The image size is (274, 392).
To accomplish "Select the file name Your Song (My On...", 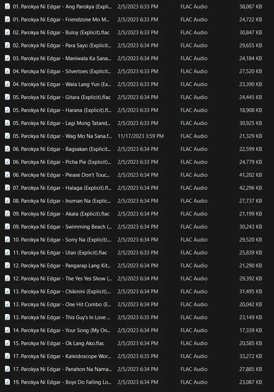I will click(x=62, y=330).
